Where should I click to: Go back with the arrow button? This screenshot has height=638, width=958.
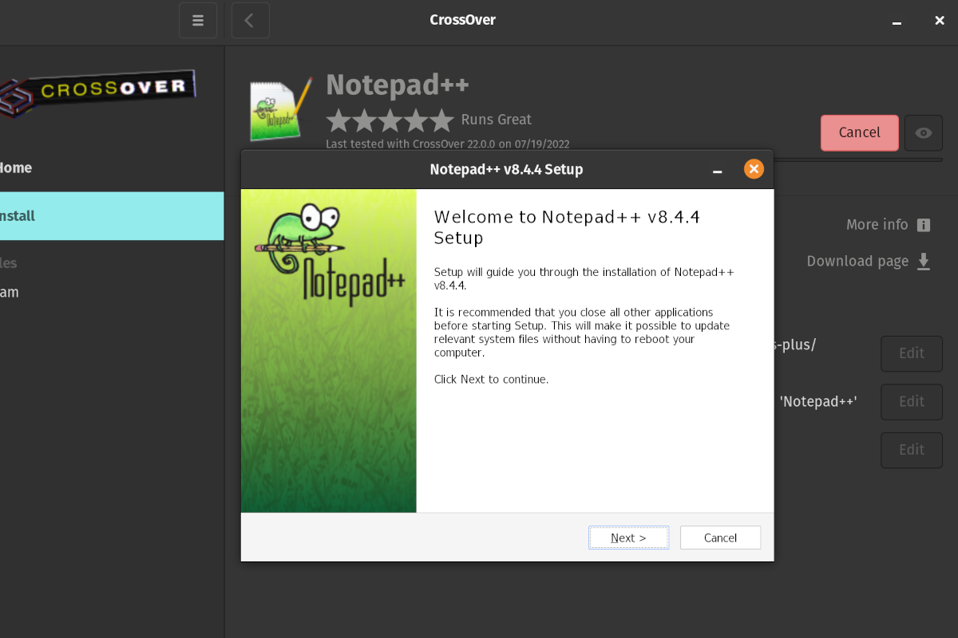coord(250,20)
